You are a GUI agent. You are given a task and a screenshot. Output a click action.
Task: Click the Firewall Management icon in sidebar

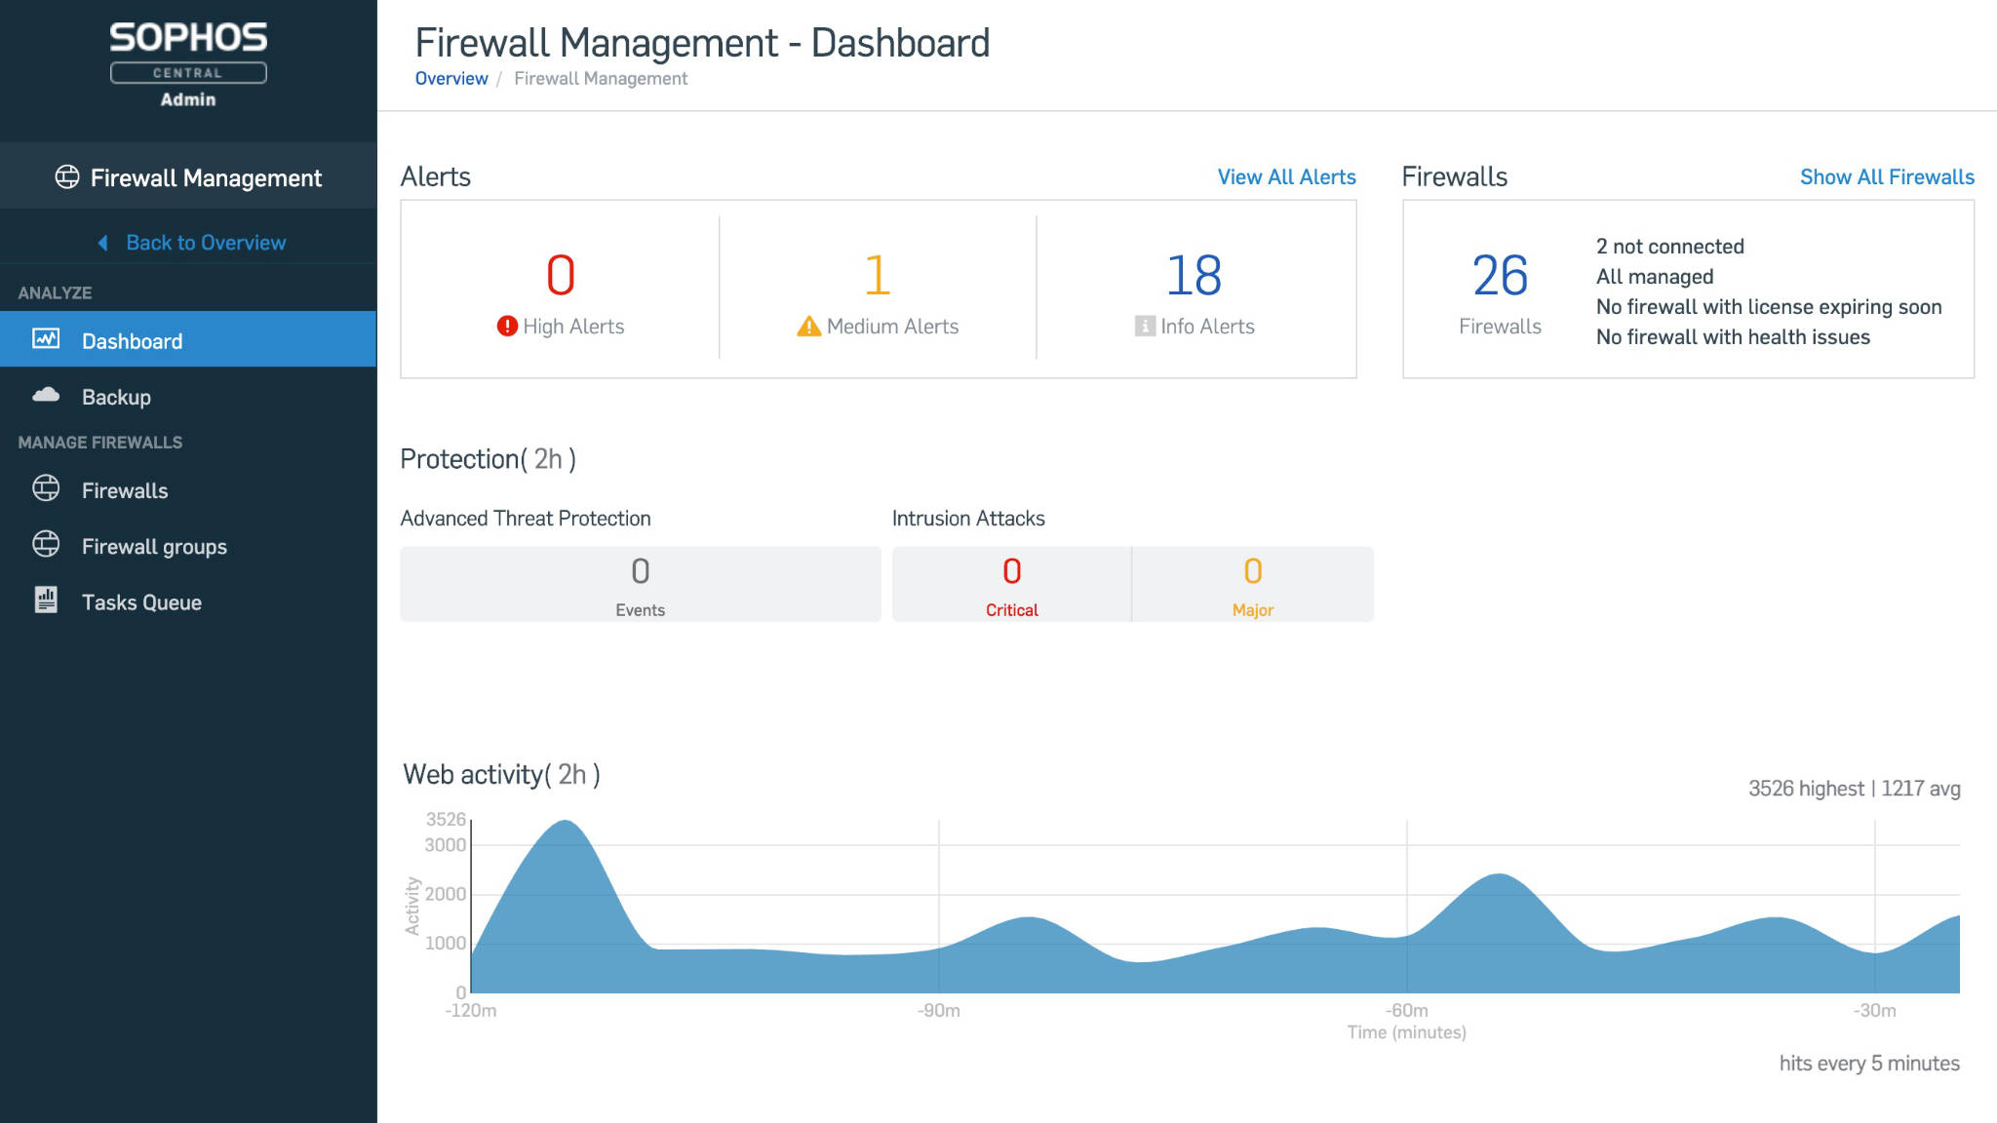(x=66, y=176)
